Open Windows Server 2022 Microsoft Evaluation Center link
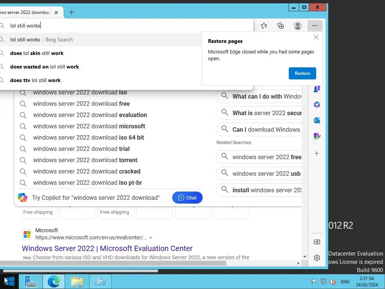The image size is (385, 289). 107,248
